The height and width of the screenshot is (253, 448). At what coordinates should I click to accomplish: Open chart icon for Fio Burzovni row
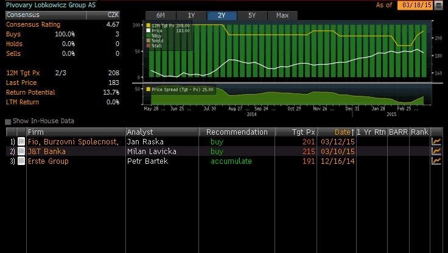[436, 141]
